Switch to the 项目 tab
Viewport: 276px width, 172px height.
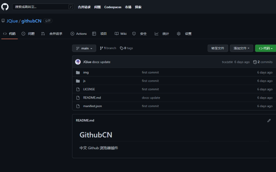tap(100, 34)
